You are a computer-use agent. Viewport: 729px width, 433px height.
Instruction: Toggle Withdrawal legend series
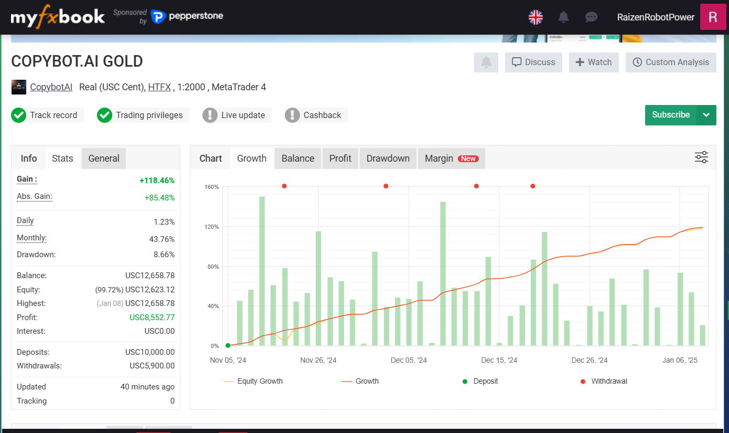604,382
